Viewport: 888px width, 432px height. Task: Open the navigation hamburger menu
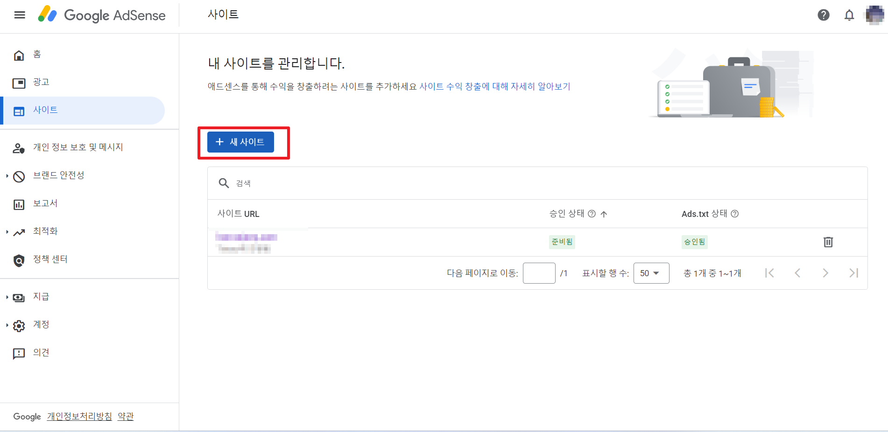coord(19,14)
